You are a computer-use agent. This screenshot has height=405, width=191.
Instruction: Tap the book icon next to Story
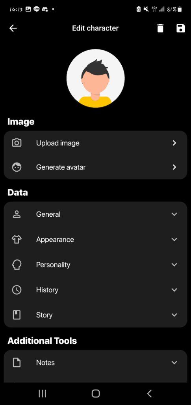[17, 315]
